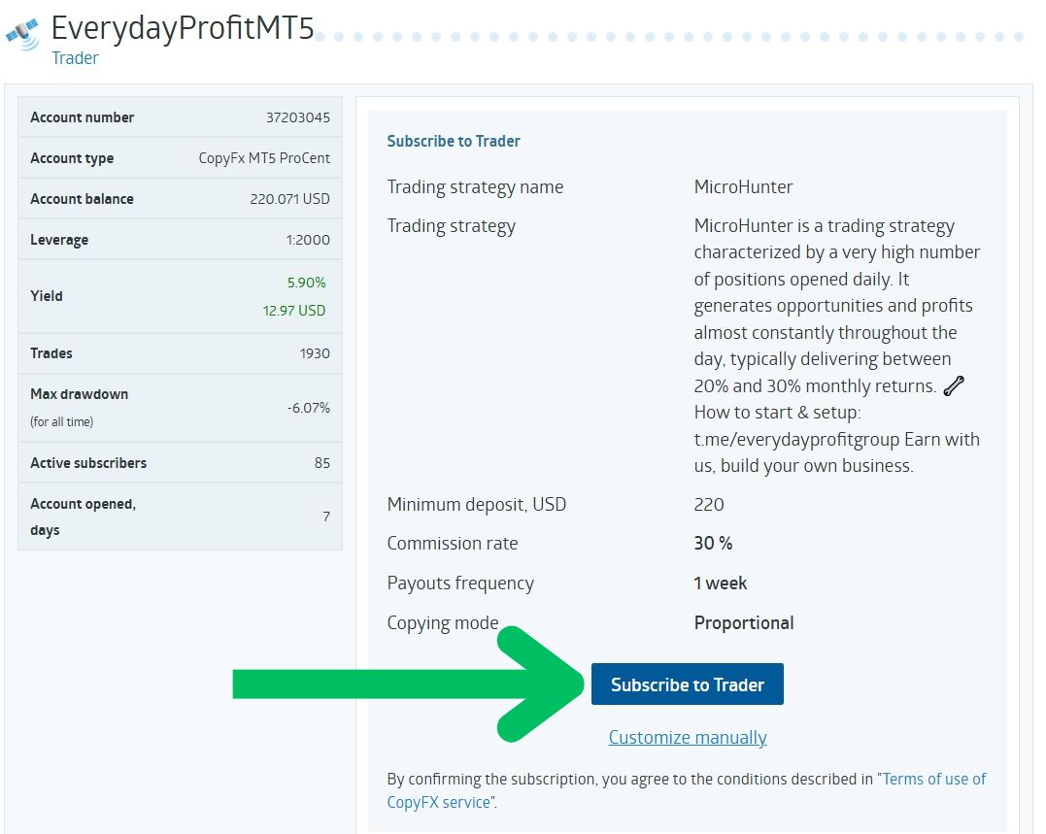1046x834 pixels.
Task: Click the Subscribe to Trader section heading
Action: (x=454, y=141)
